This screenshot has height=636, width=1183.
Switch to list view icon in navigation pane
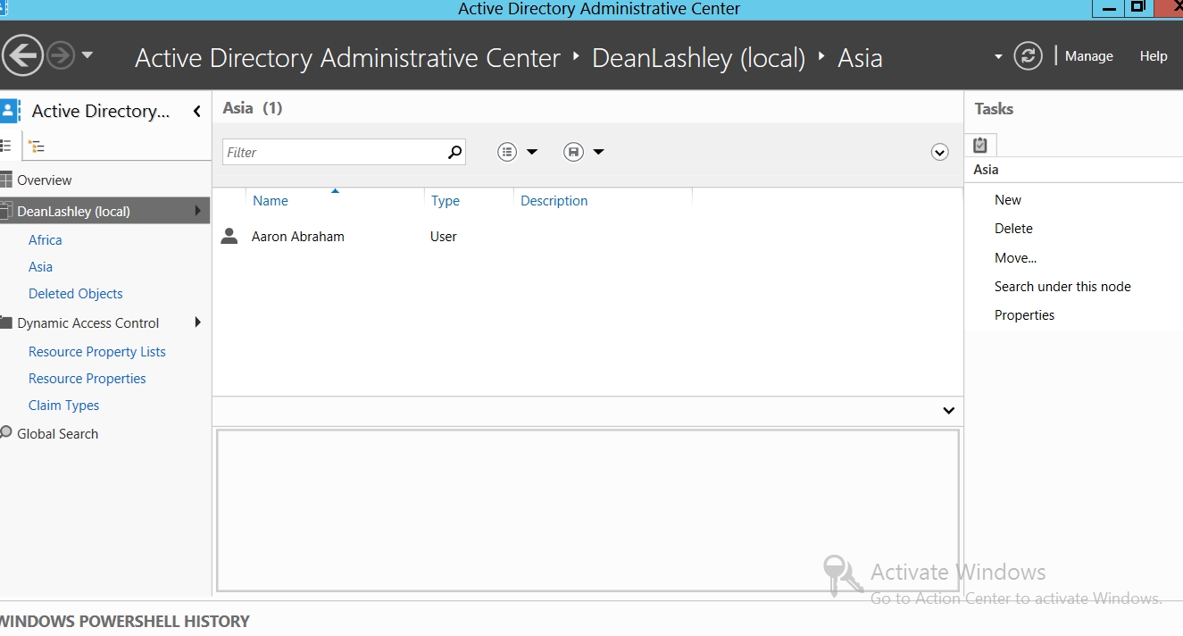(x=6, y=146)
